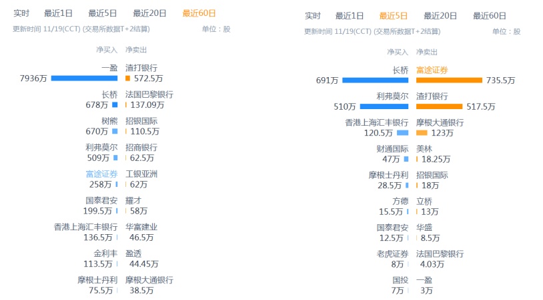
Task: Click the 国投 broker name
Action: (x=400, y=280)
